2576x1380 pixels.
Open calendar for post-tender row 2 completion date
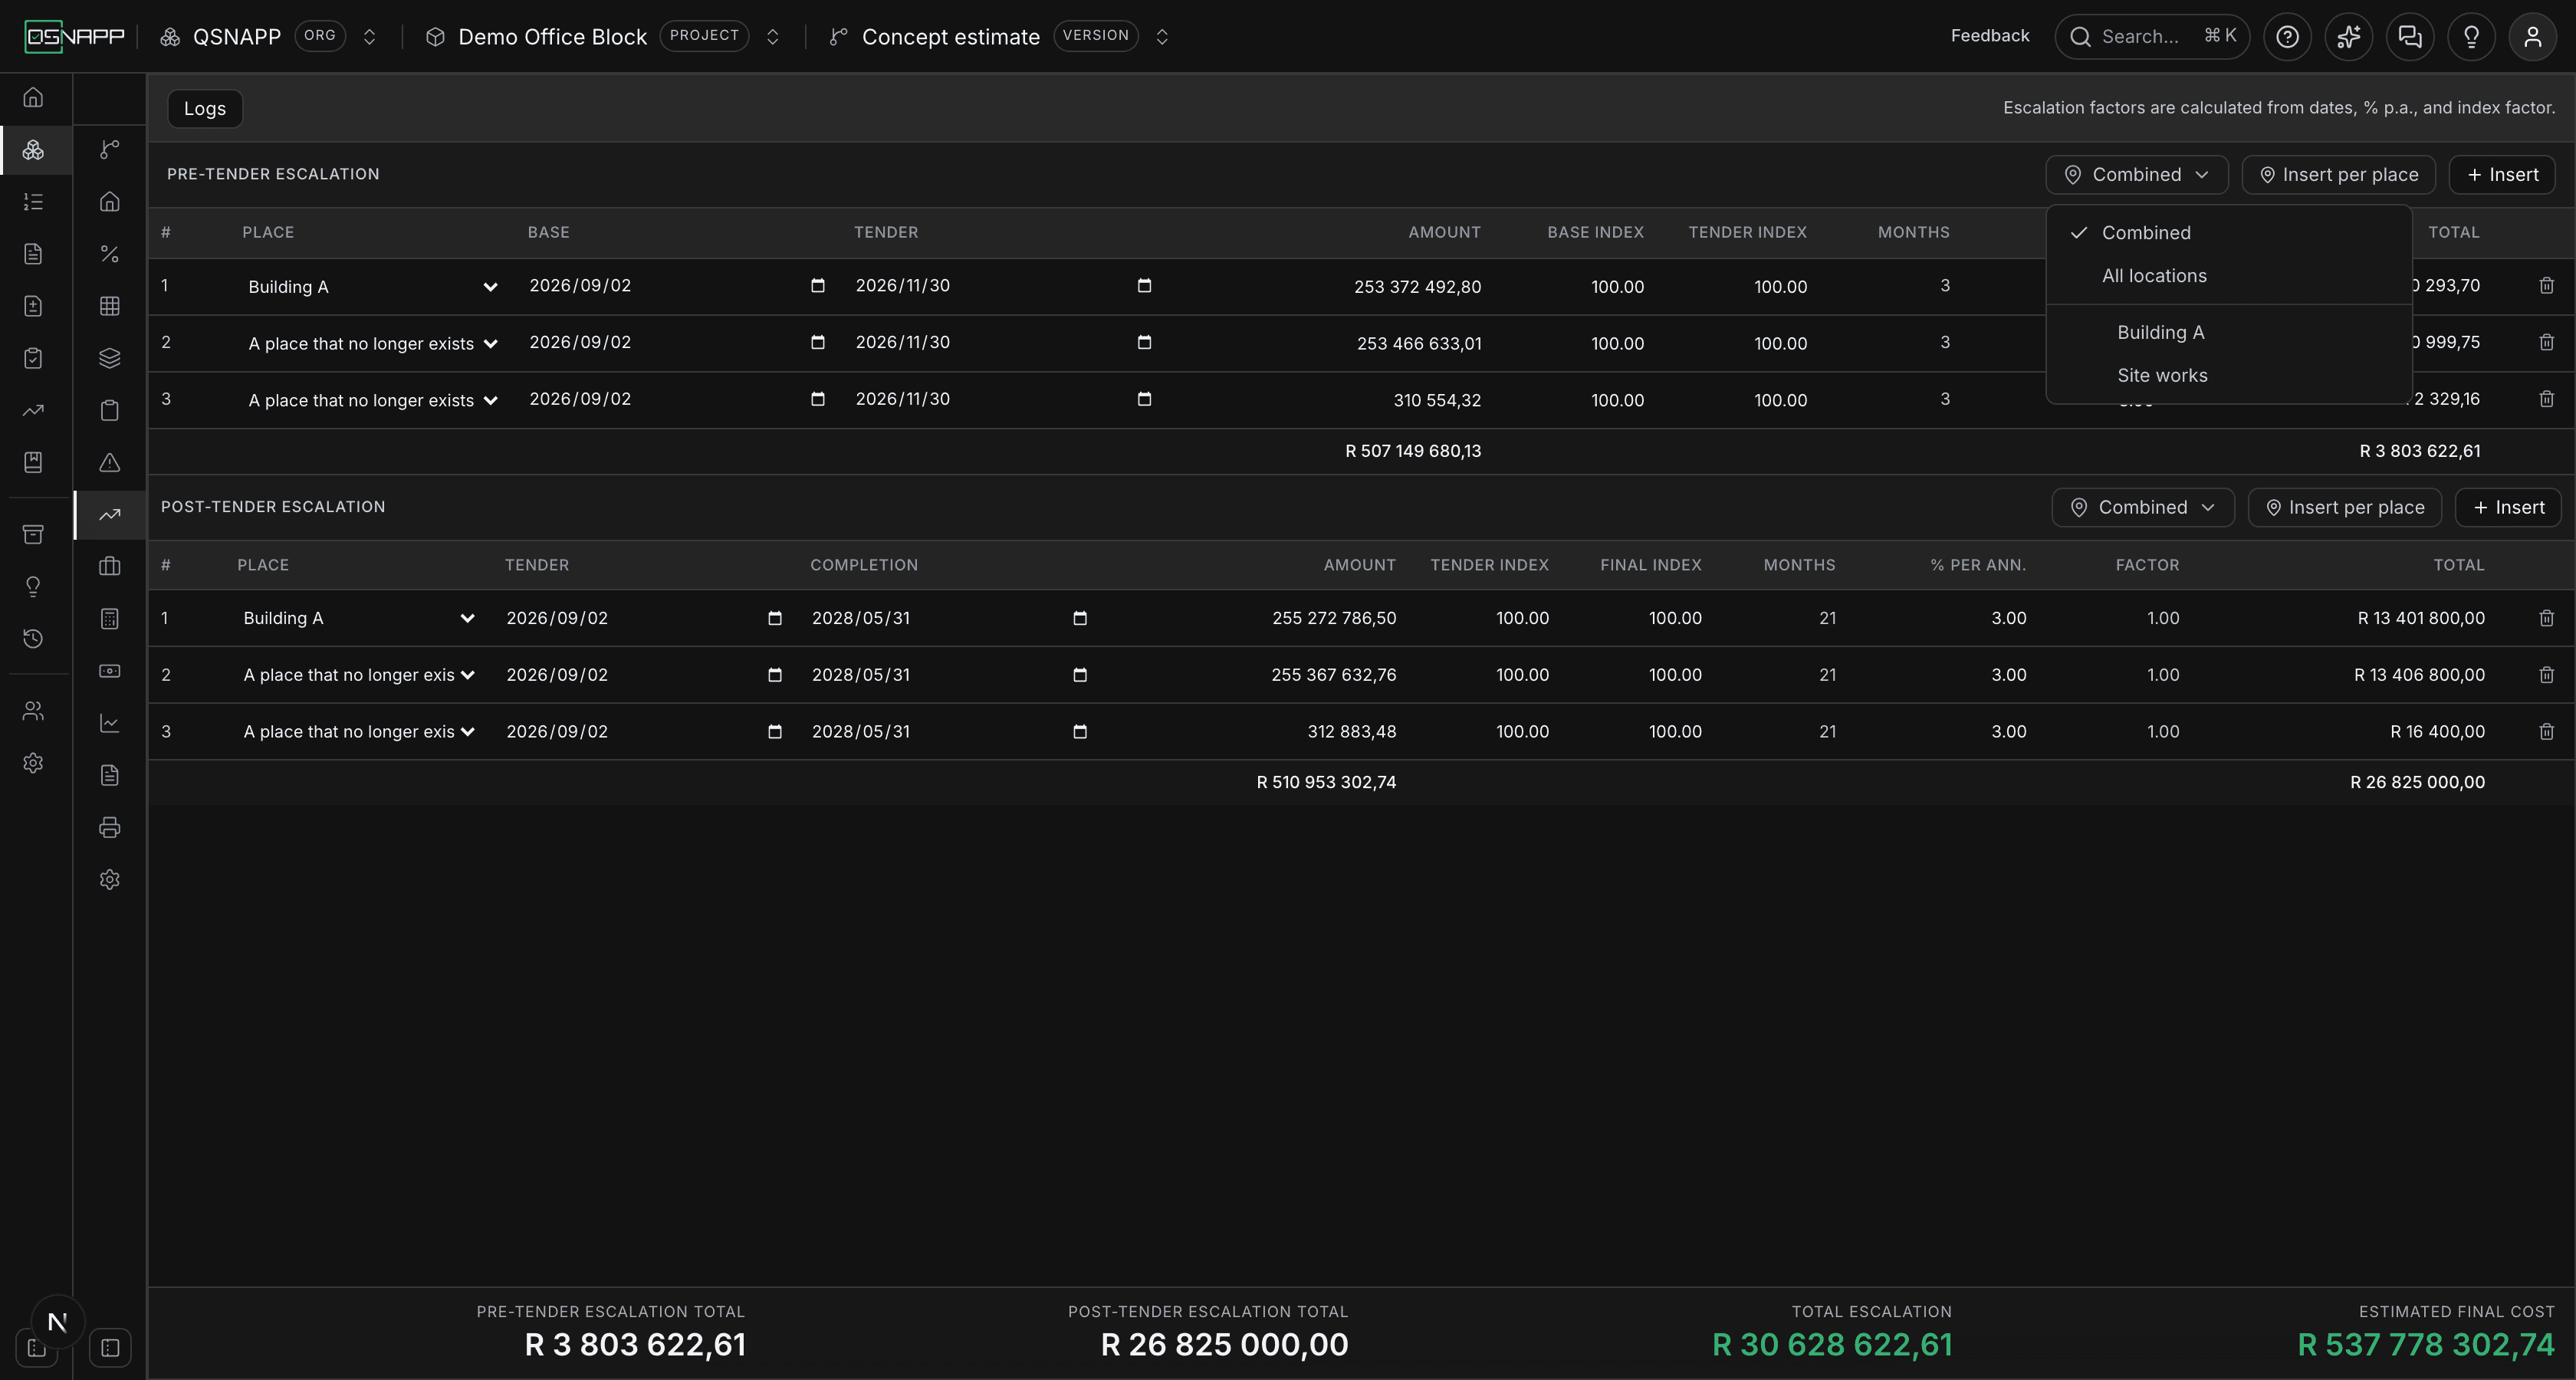click(1079, 675)
